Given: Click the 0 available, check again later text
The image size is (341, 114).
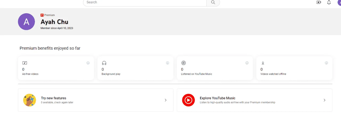Looking at the screenshot, I should [57, 102].
